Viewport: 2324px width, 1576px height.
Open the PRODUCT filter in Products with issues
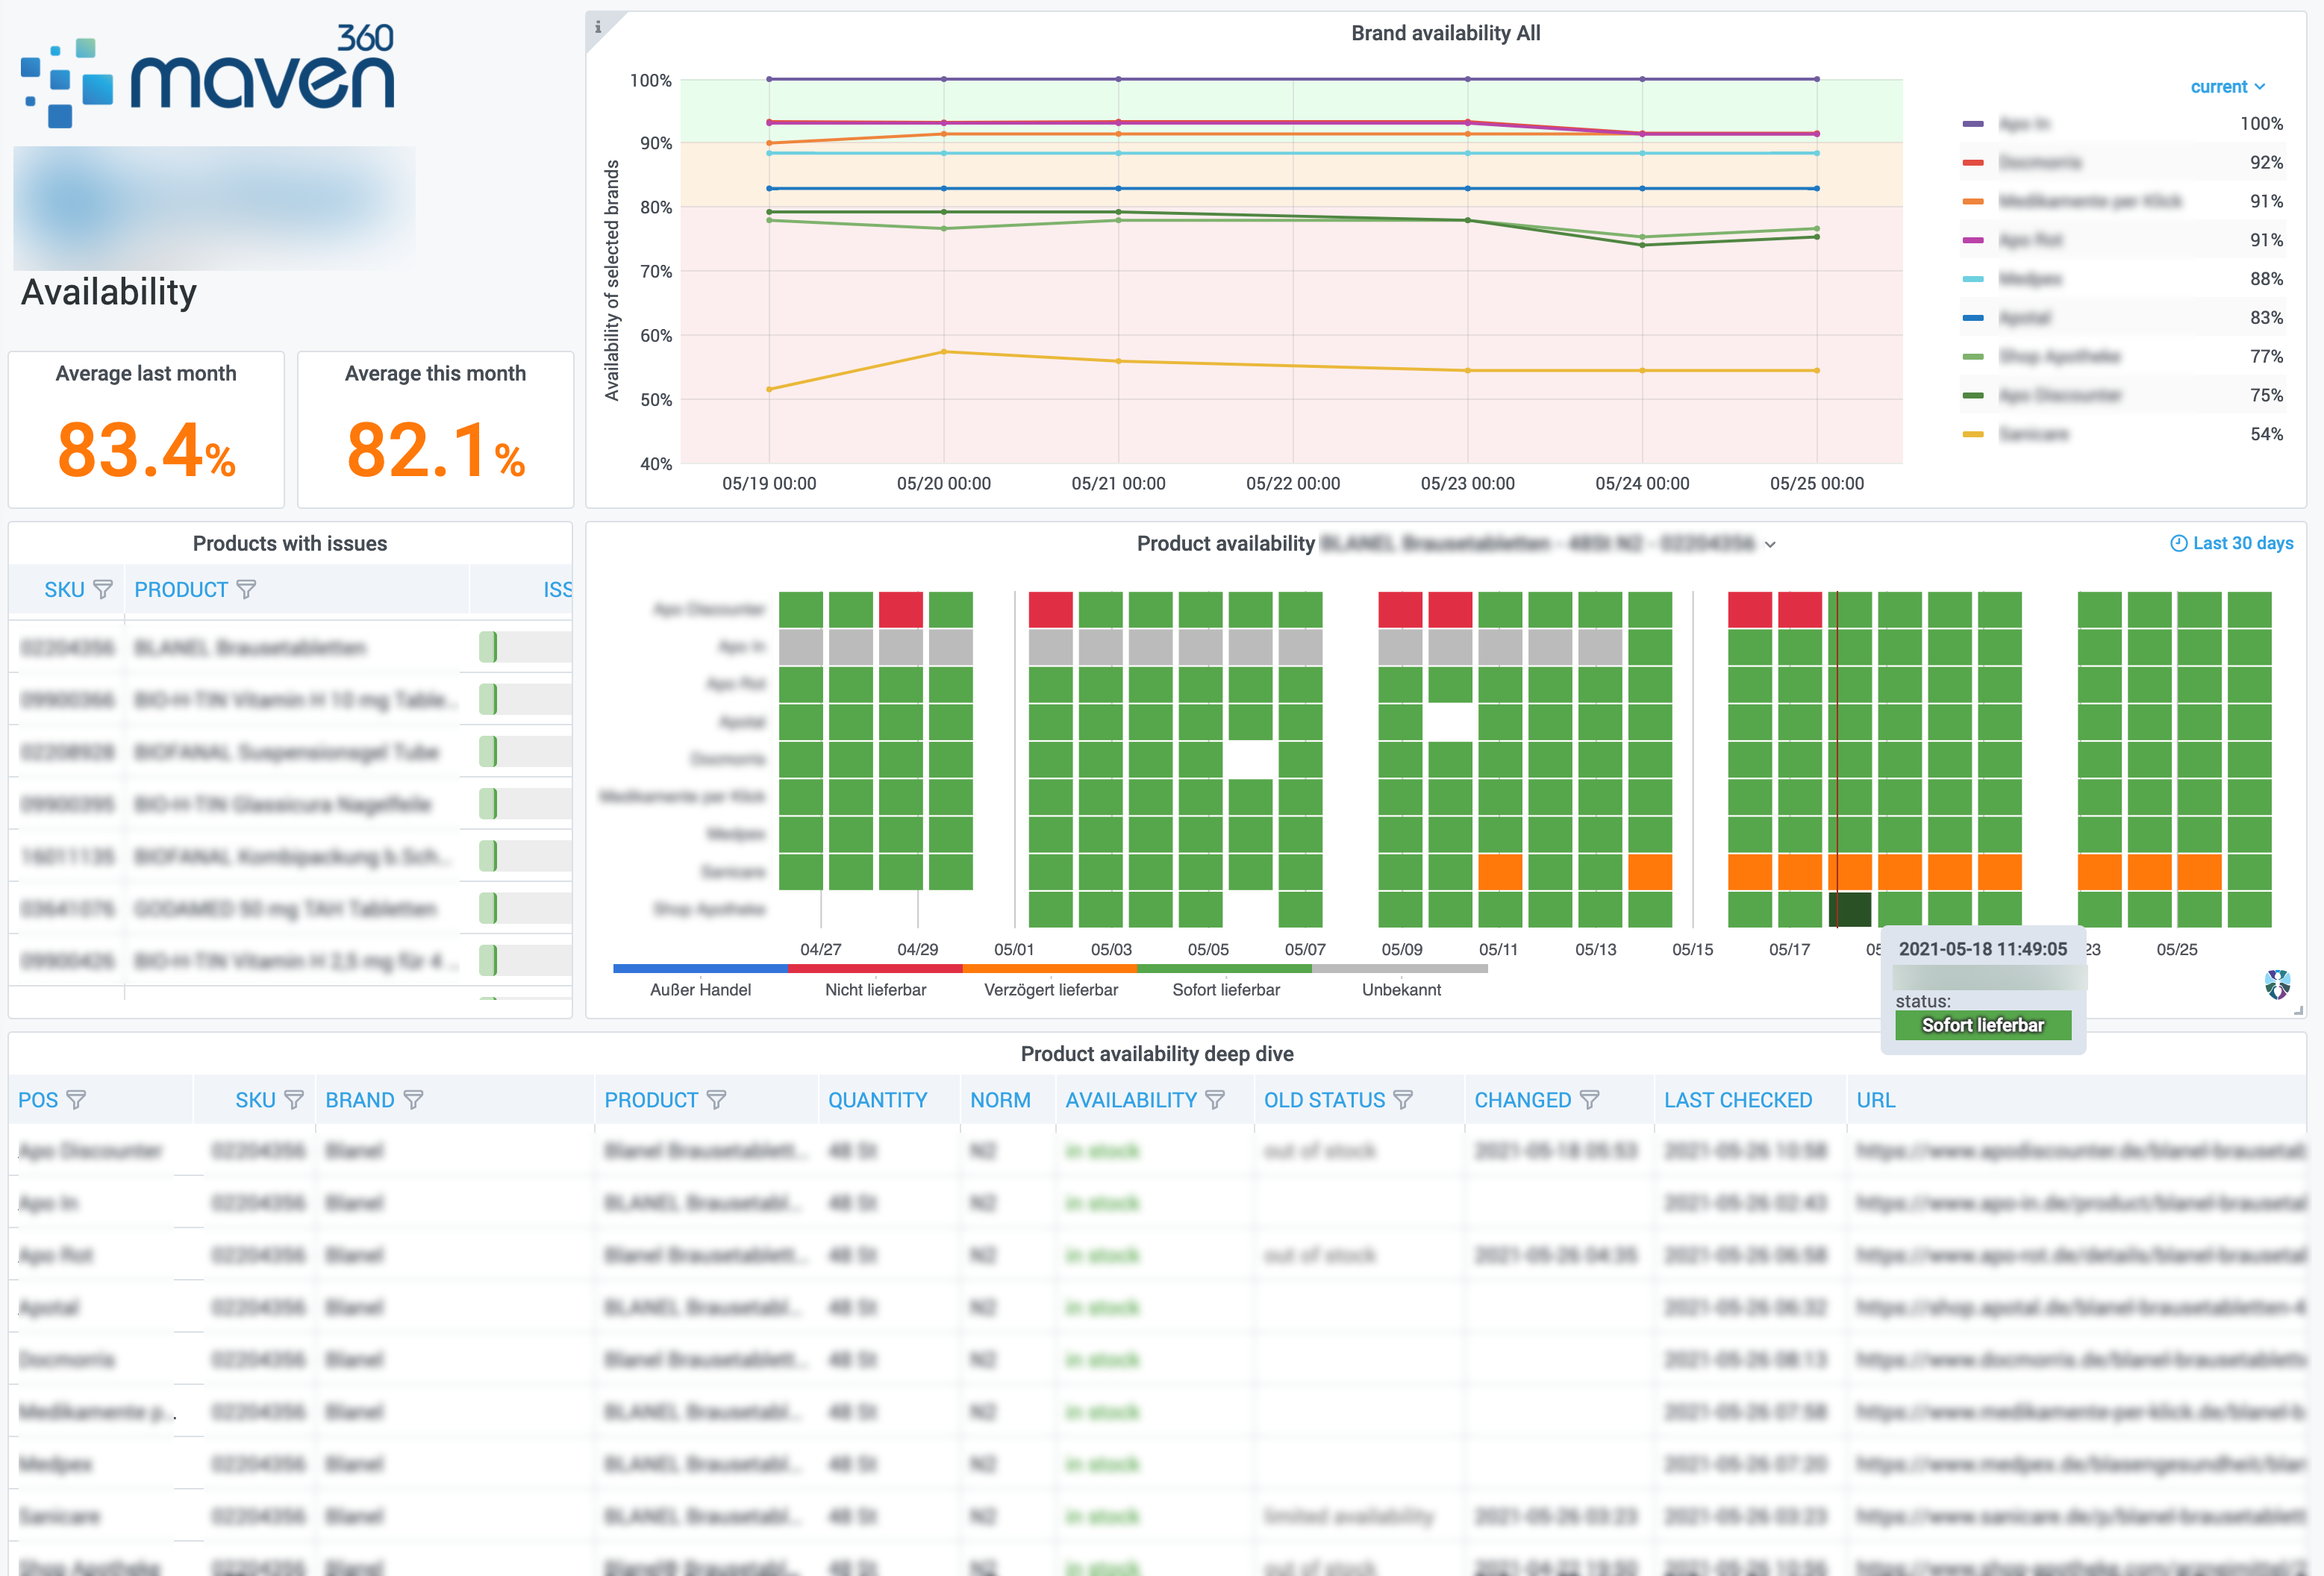click(246, 590)
